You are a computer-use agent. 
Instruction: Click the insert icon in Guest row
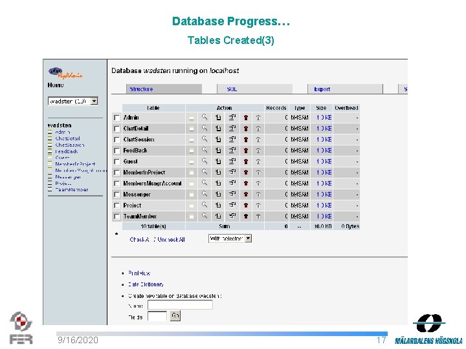(218, 162)
